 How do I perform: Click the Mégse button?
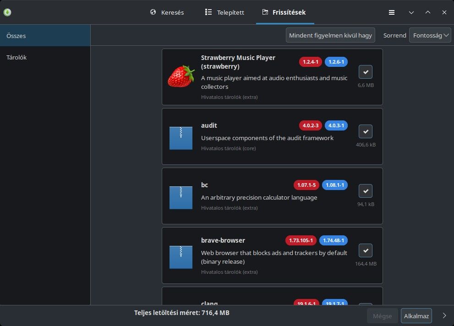(x=382, y=316)
